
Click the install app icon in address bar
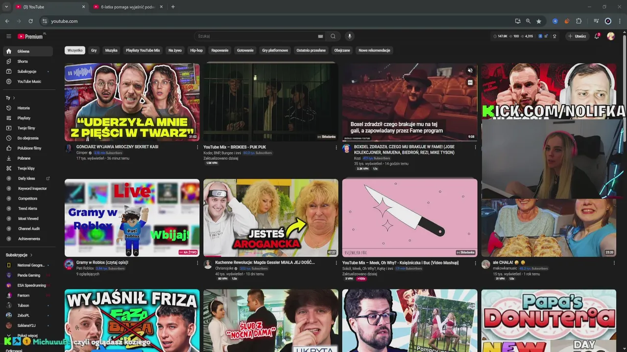(518, 21)
